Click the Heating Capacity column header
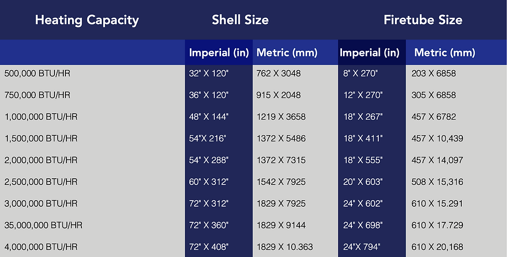The image size is (507, 257). pyautogui.click(x=87, y=20)
